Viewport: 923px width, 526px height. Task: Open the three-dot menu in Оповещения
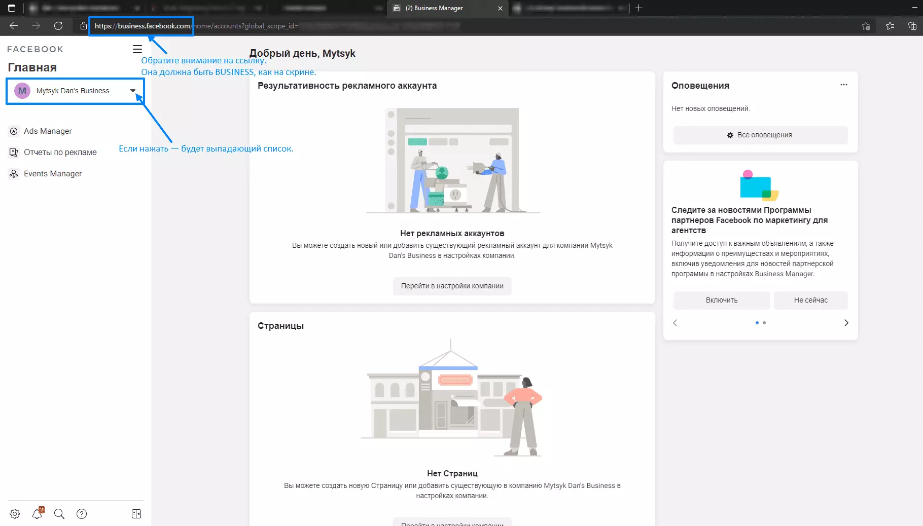tap(843, 85)
